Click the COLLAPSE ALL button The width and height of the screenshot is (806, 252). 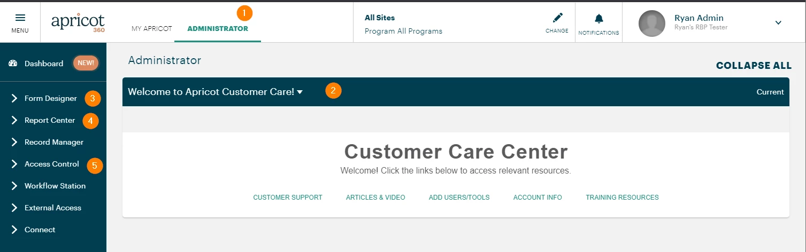point(754,66)
